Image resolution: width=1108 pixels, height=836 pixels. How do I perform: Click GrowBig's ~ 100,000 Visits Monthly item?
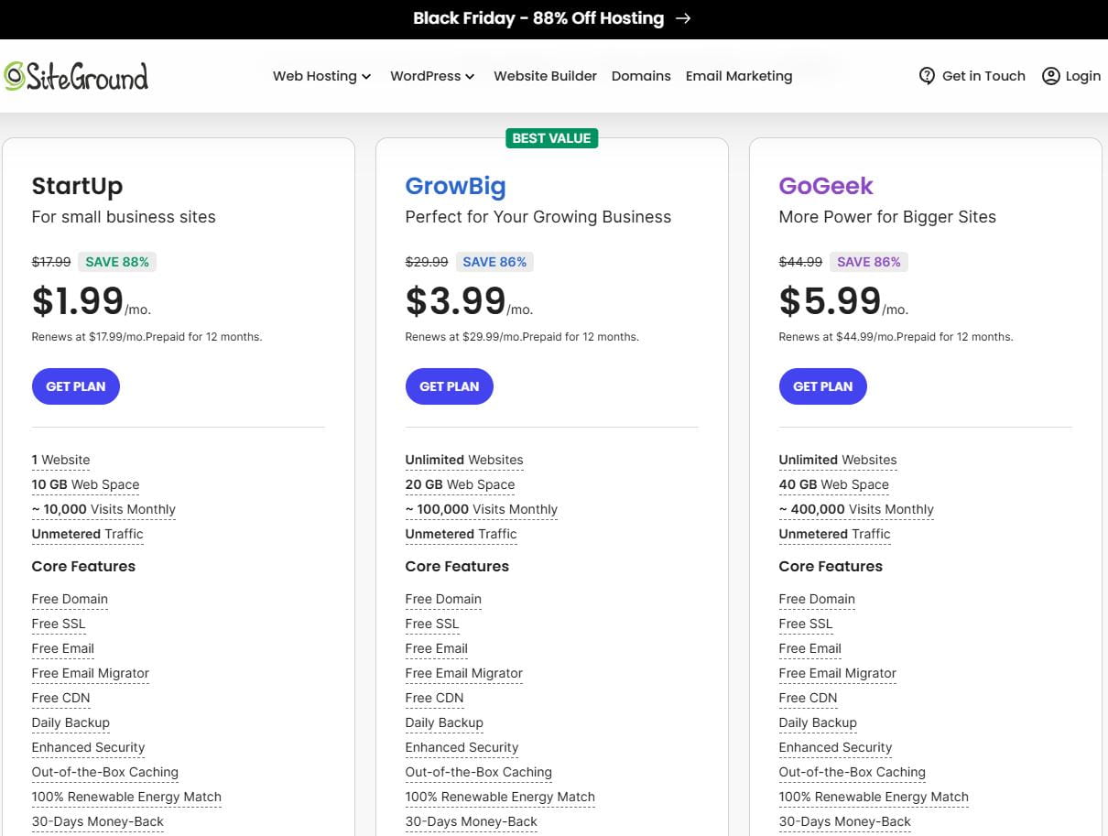click(481, 509)
